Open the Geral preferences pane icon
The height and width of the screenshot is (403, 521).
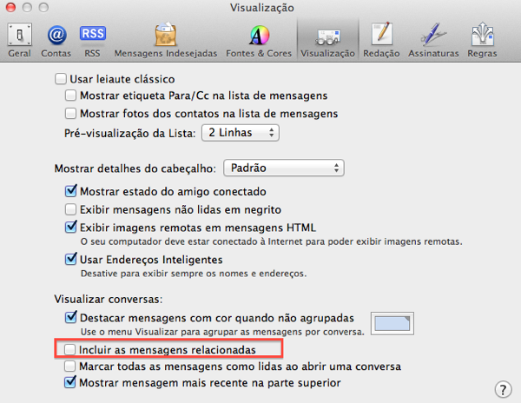coord(20,35)
